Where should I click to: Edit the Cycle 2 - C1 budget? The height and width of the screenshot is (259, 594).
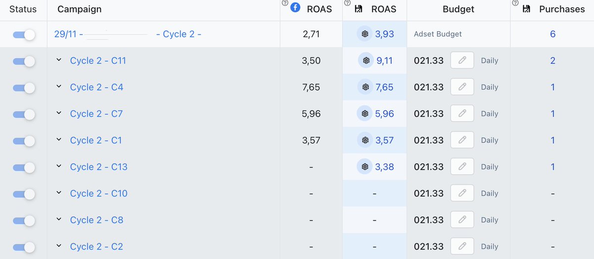coord(462,140)
